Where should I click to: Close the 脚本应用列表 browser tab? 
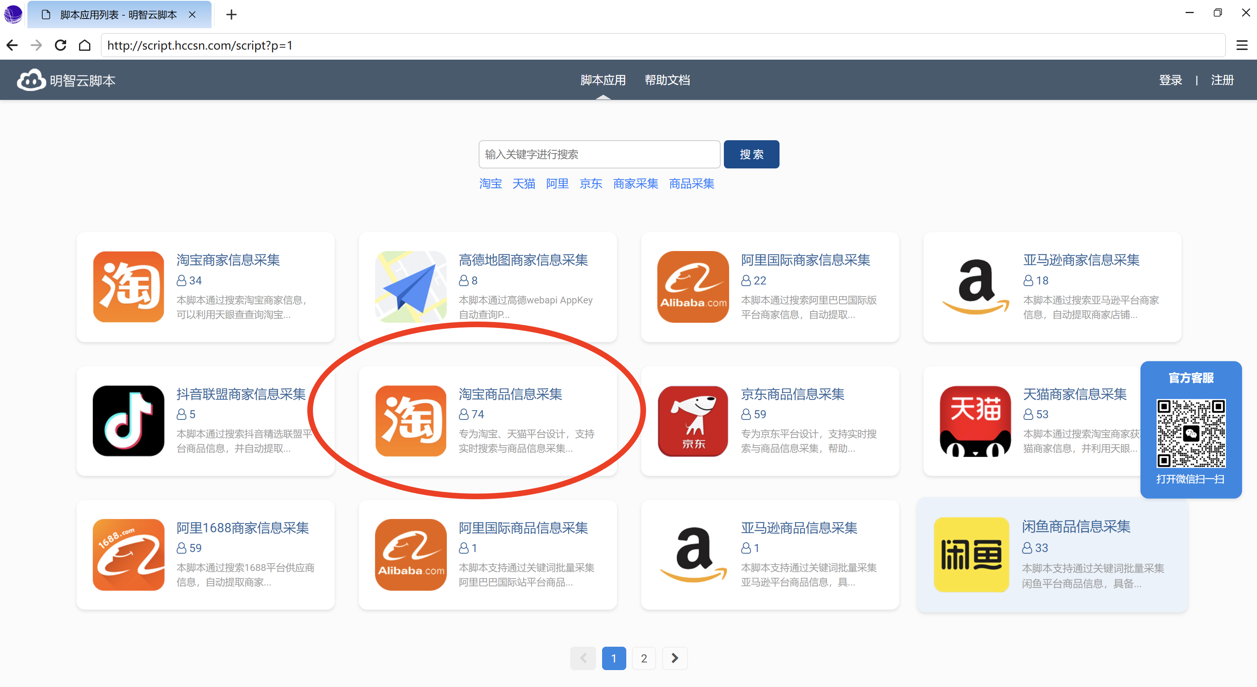click(192, 15)
